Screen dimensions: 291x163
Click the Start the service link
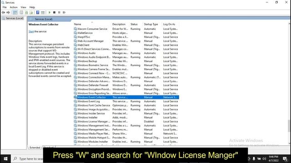pos(31,31)
